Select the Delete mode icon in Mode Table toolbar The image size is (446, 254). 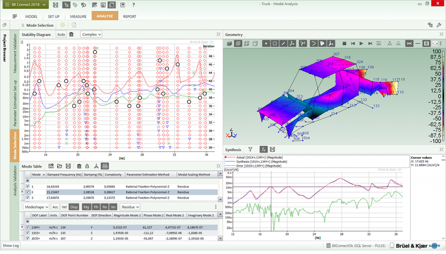(79, 166)
